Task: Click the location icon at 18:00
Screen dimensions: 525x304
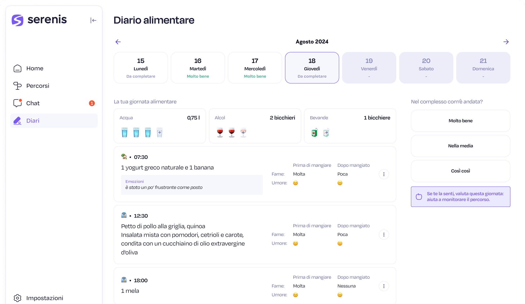Action: (124, 280)
